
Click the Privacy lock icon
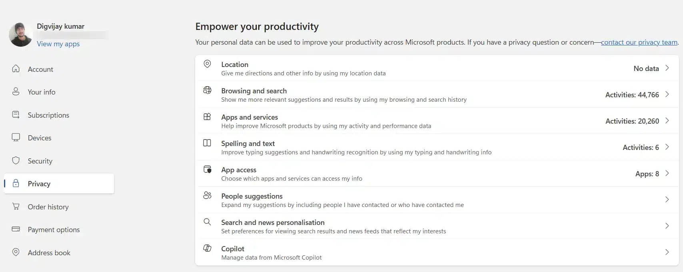point(16,183)
